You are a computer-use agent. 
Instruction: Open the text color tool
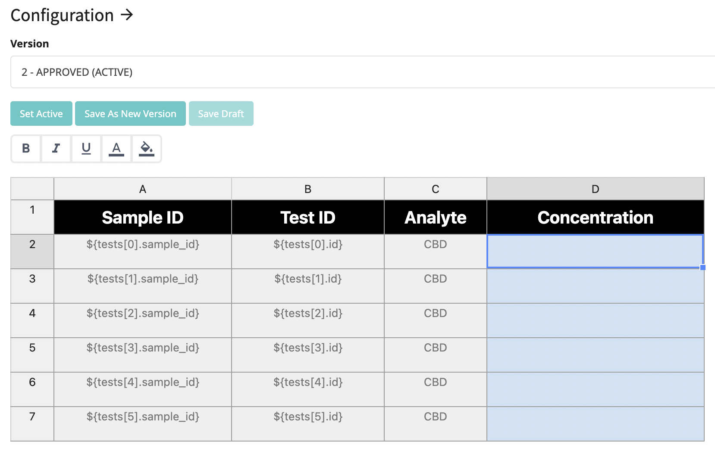pyautogui.click(x=116, y=149)
